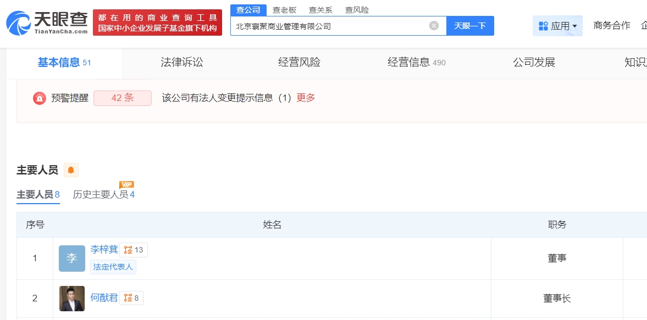The image size is (647, 320).
Task: Click the 天眼一下 search button
Action: [x=470, y=26]
